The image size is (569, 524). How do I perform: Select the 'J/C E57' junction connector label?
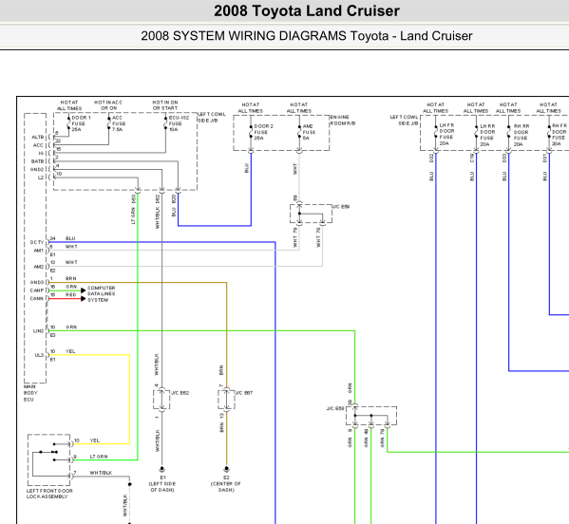click(x=244, y=393)
